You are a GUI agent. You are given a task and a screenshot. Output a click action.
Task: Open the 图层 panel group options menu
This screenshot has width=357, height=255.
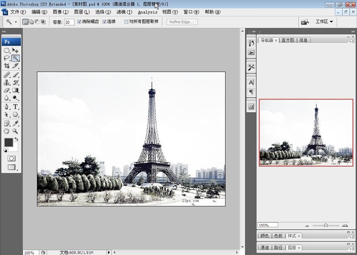pos(352,248)
